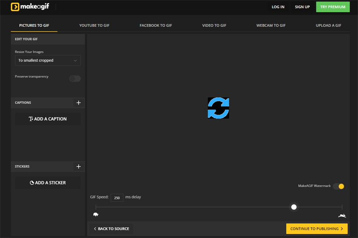The image size is (358, 238).
Task: Go Back to Source
Action: coord(111,229)
